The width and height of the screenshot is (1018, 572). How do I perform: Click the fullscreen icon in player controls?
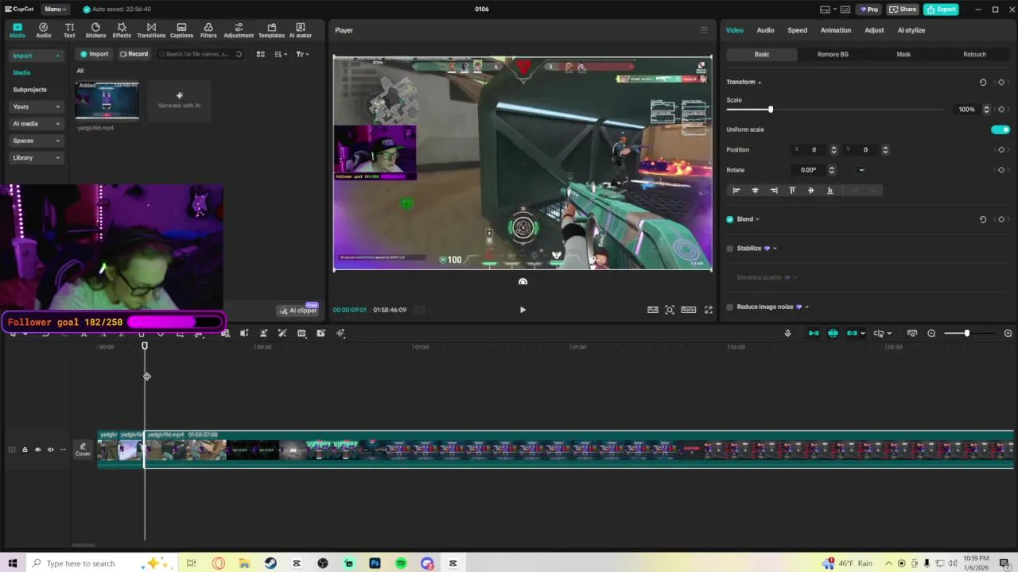(x=708, y=310)
